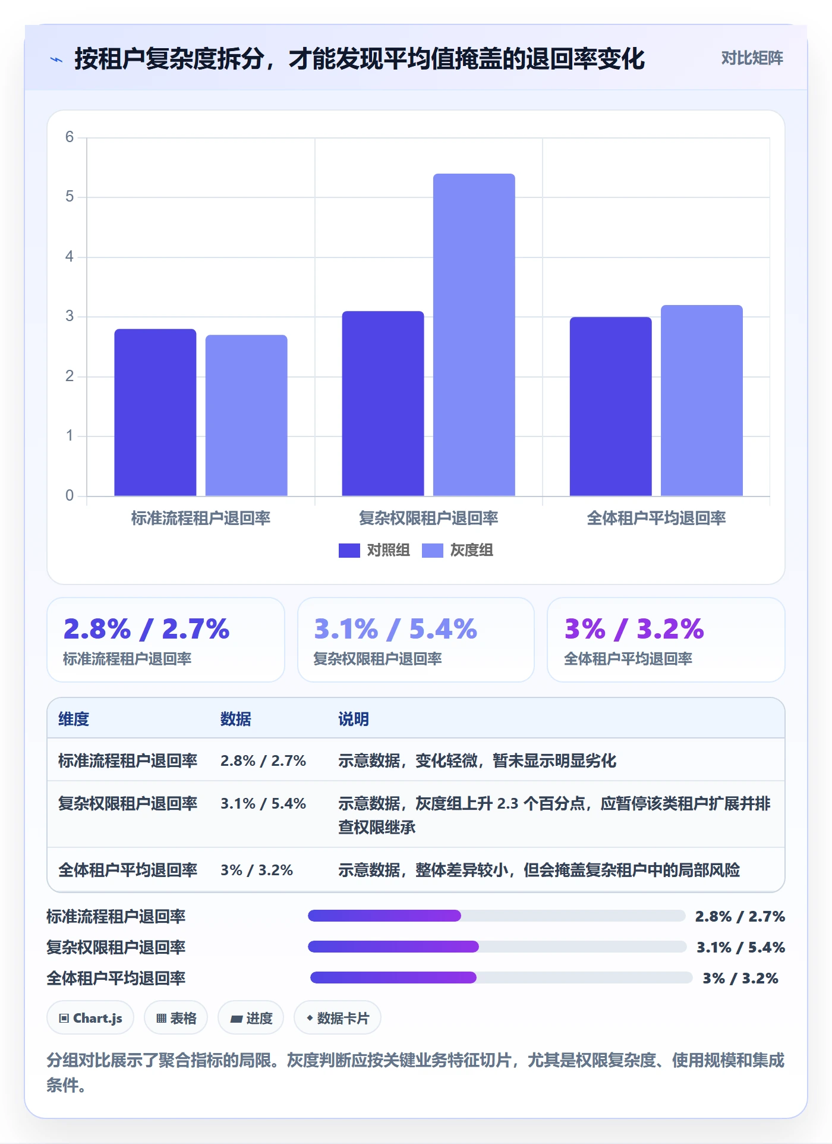Screen dimensions: 832x1144
Task: Click the 对照组 bar for 全体租户平均退回率
Action: 610,406
